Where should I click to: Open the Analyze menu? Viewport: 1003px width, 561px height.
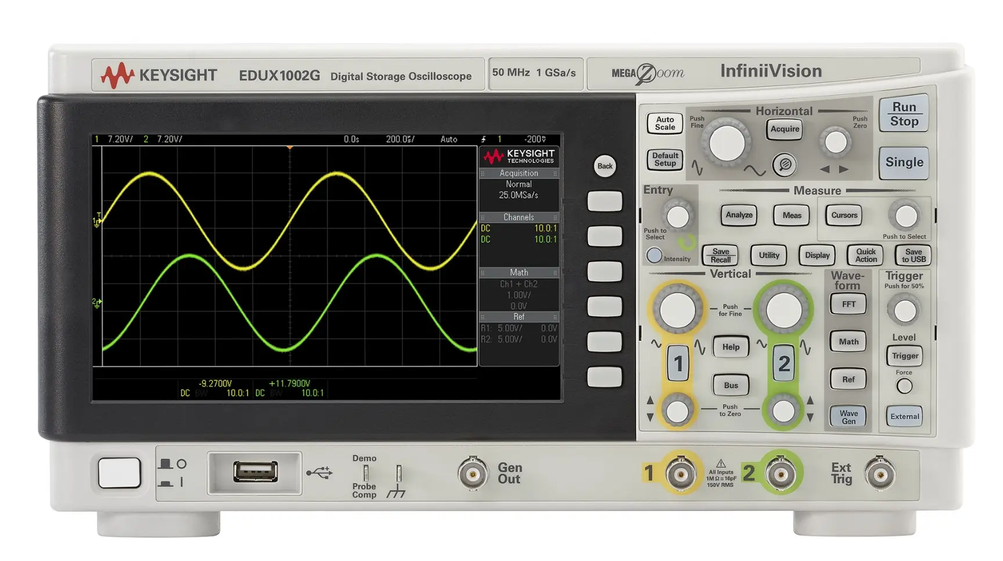[x=739, y=215]
